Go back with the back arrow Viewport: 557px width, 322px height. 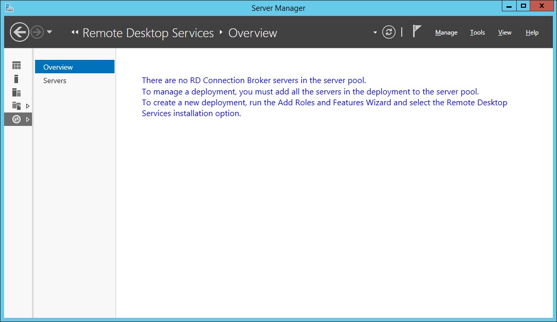click(19, 33)
